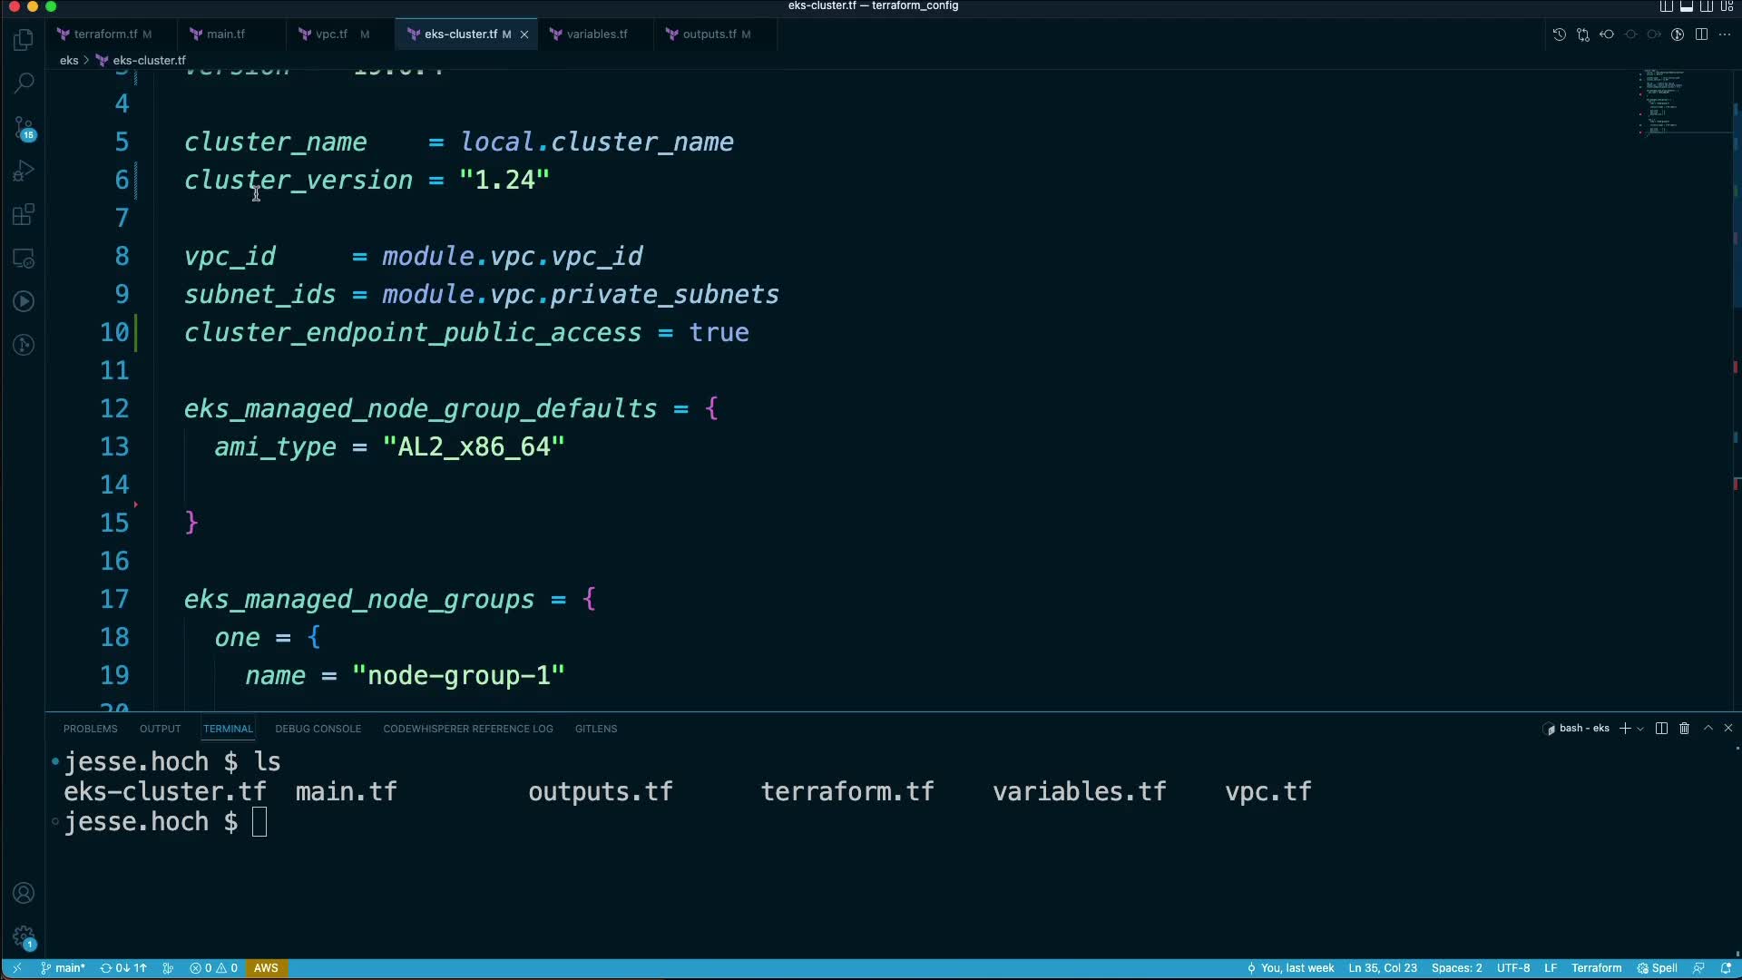
Task: Click the open changes compare icon
Action: (1583, 34)
